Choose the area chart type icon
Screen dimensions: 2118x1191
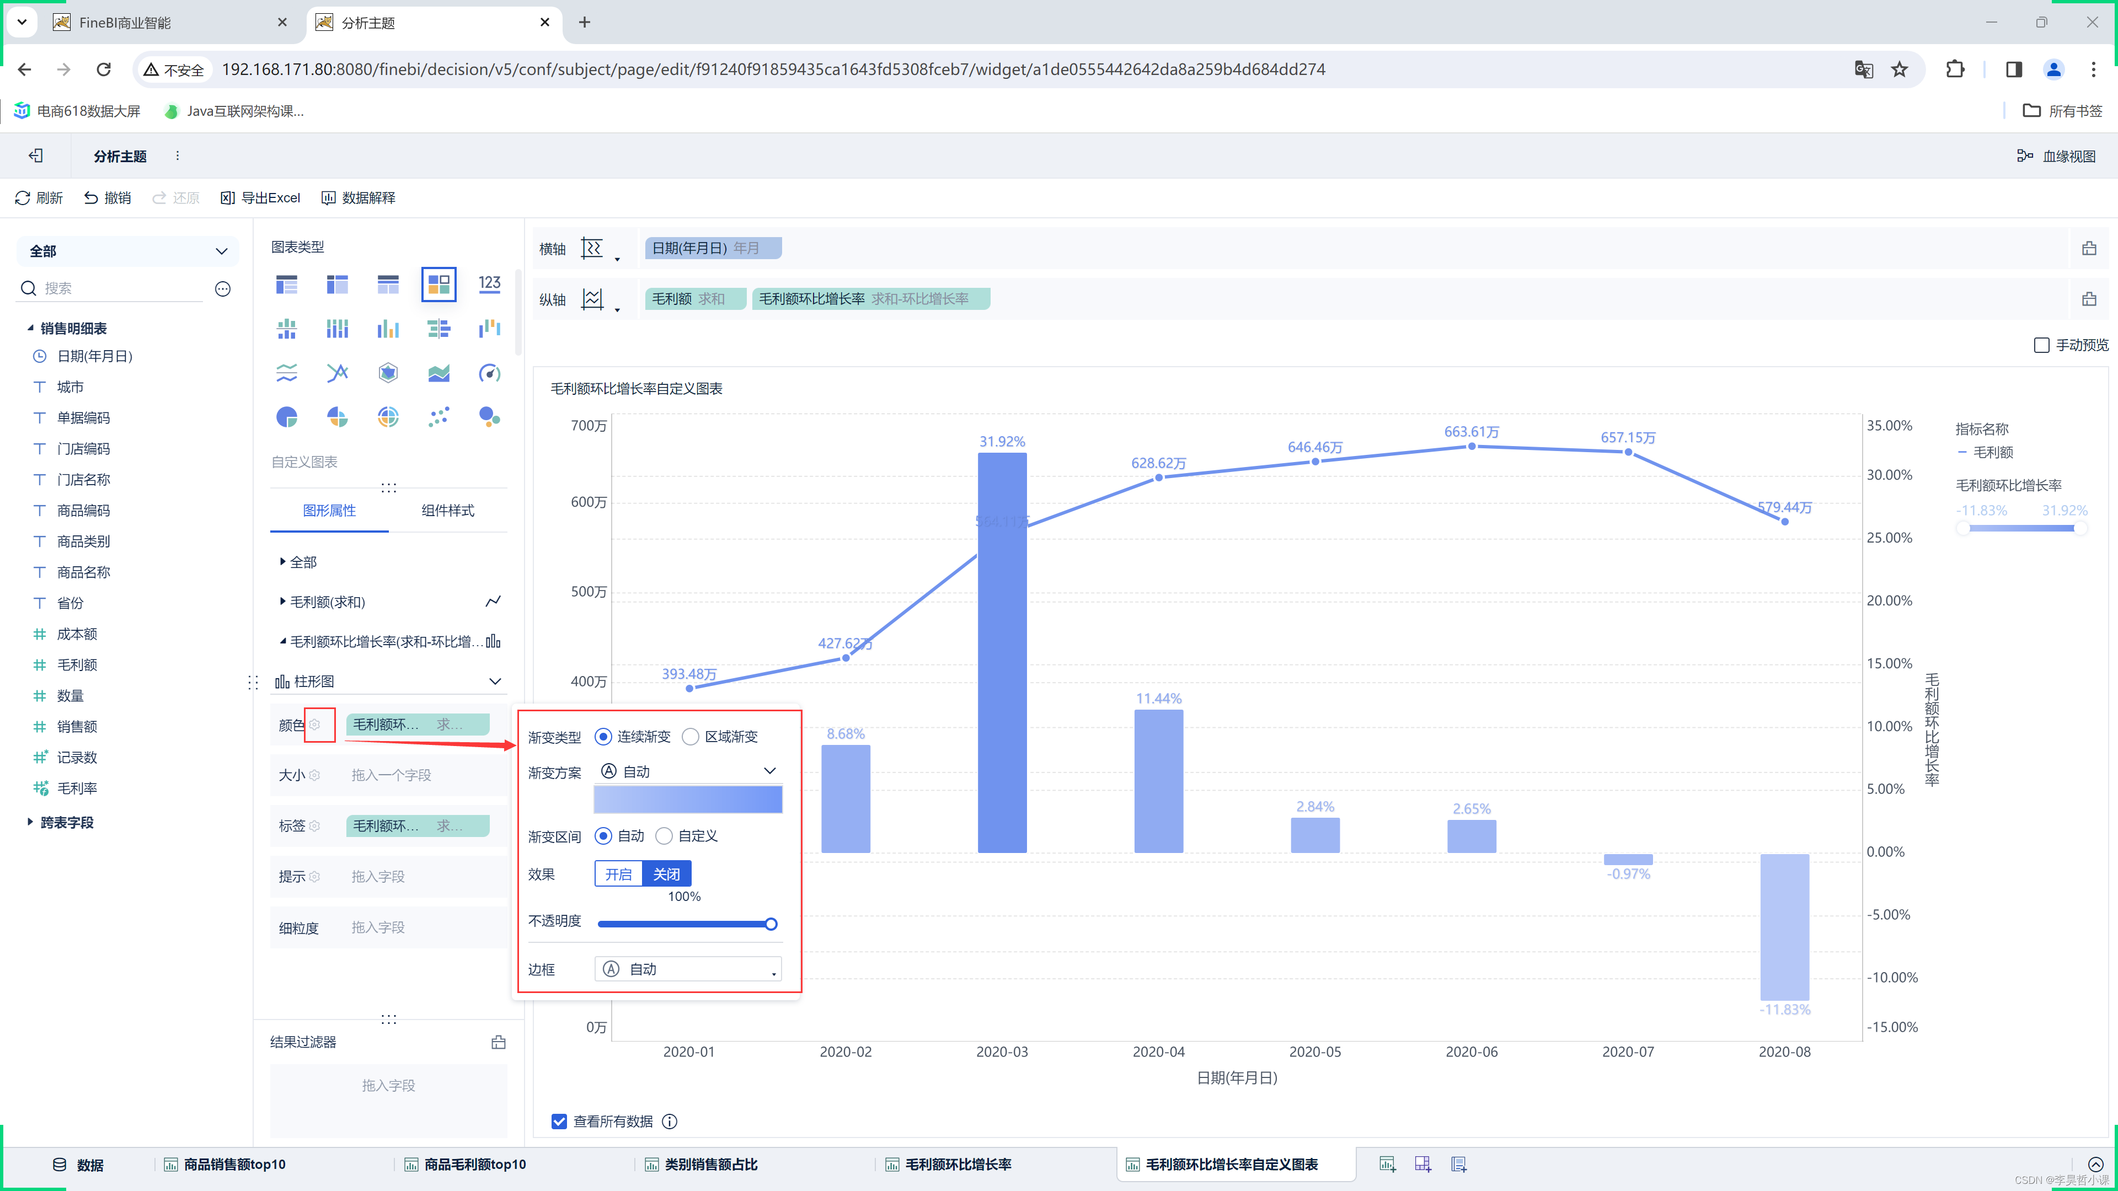(x=438, y=373)
